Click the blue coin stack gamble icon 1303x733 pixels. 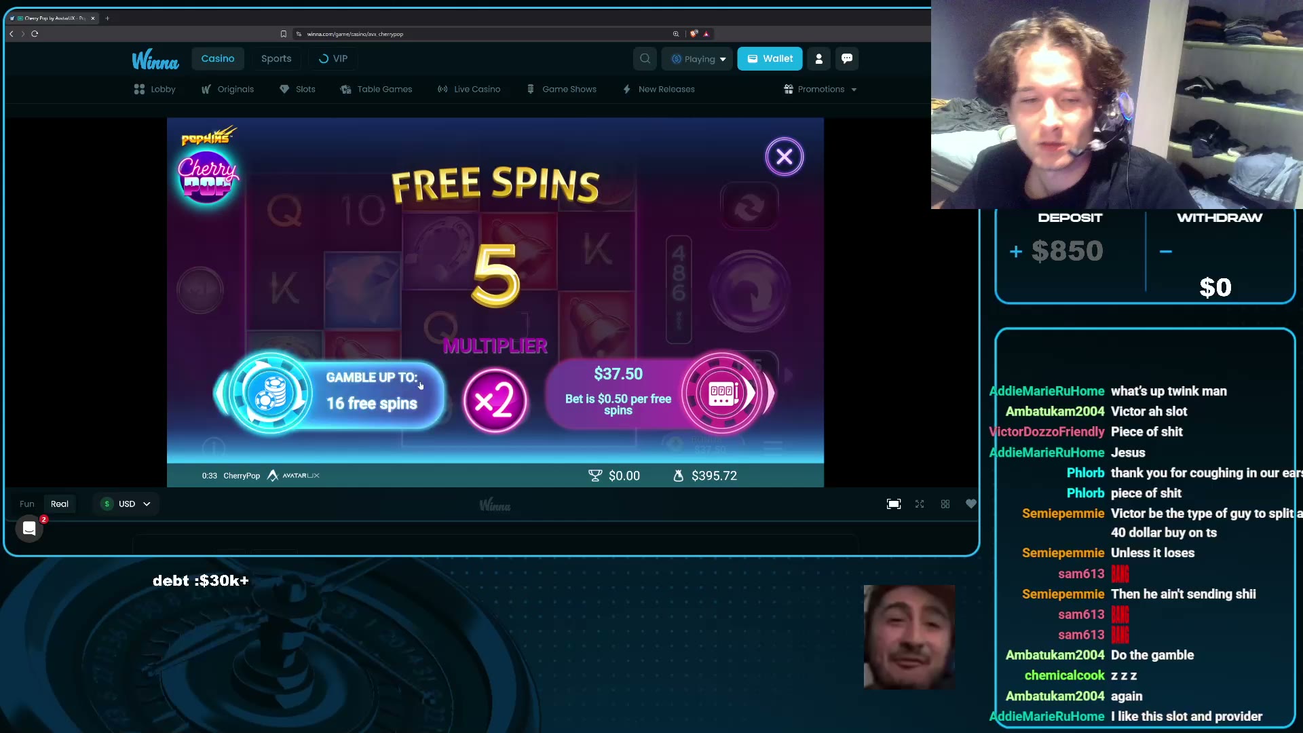(271, 392)
